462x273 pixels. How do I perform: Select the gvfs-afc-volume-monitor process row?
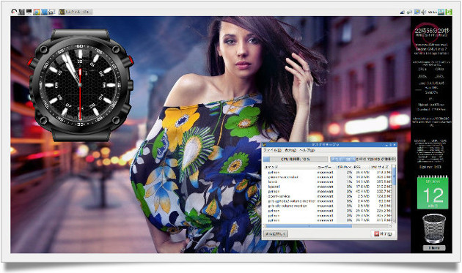[328, 206]
